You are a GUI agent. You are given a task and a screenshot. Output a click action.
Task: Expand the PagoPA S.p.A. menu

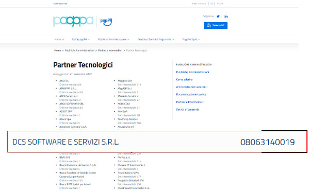(191, 40)
